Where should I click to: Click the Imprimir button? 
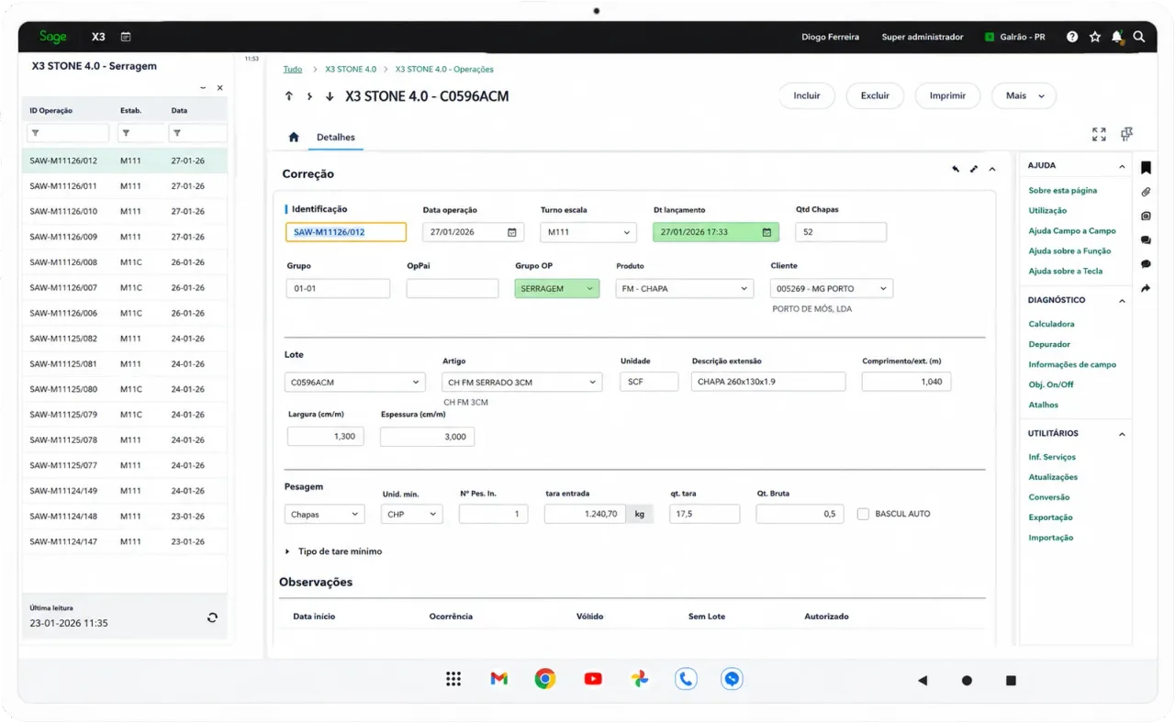tap(947, 95)
